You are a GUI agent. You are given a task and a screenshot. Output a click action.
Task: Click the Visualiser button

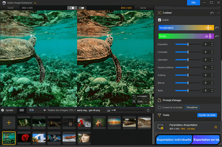pyautogui.click(x=192, y=107)
